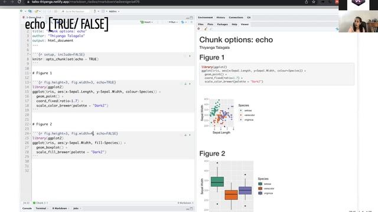Collapse the chunk fold arrow at line 13
Image resolution: width=378 pixels, height=212 pixels.
point(30,82)
